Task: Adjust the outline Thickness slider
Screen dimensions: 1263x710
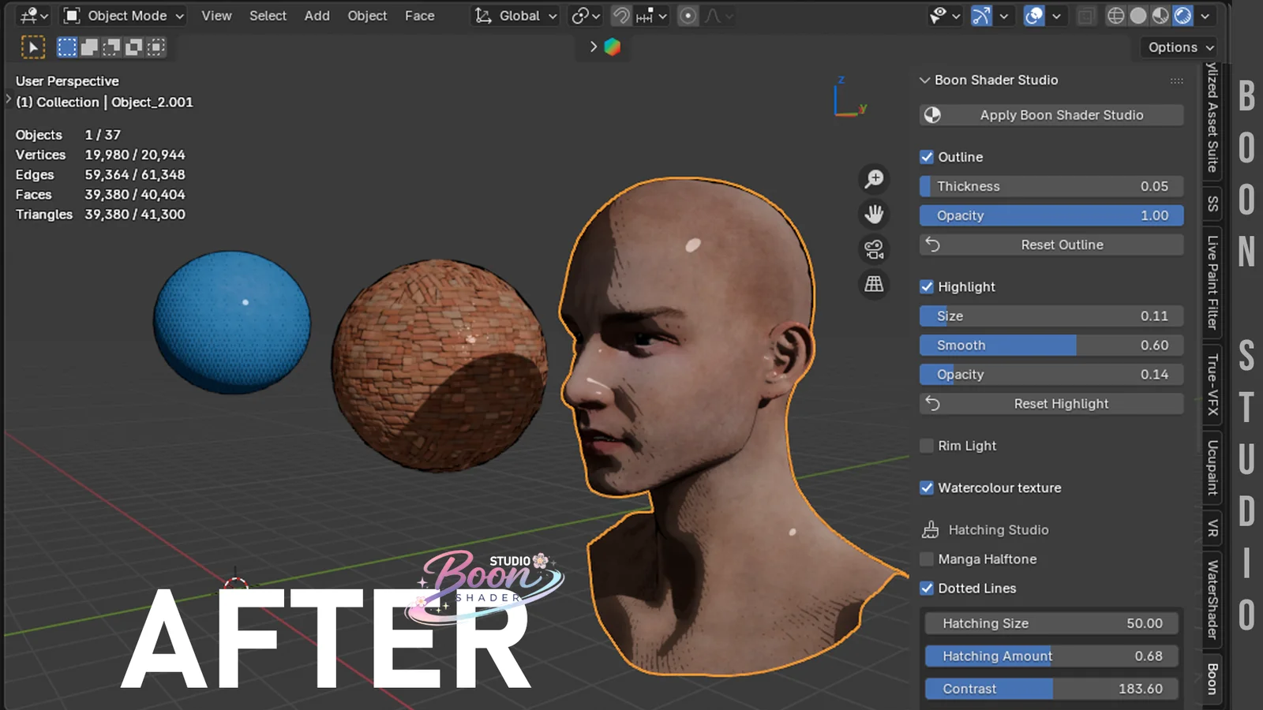Action: tap(1051, 186)
